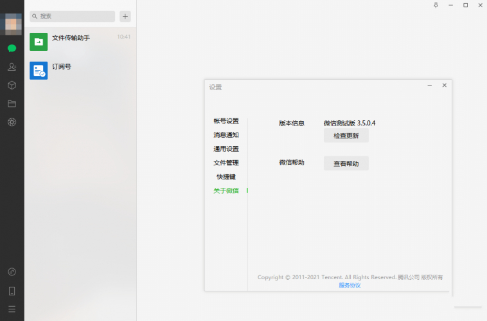Minimize the 设置 settings dialog
The width and height of the screenshot is (487, 321).
(430, 85)
